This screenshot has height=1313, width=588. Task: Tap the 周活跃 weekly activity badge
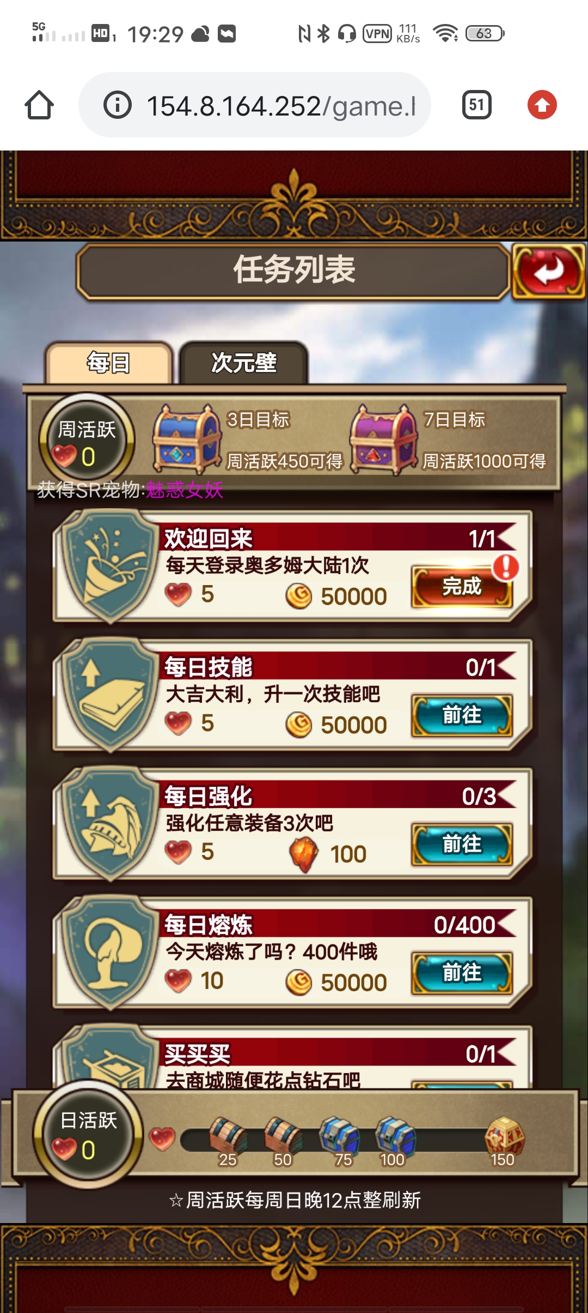(87, 442)
